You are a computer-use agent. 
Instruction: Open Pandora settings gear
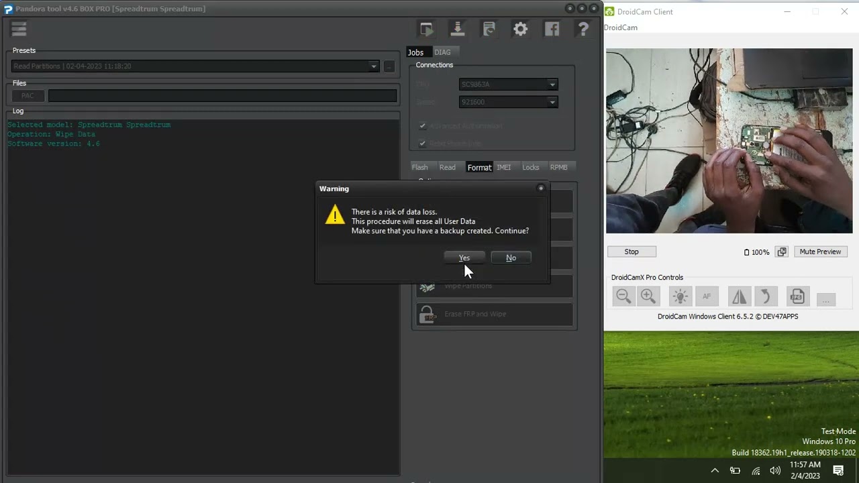tap(520, 29)
